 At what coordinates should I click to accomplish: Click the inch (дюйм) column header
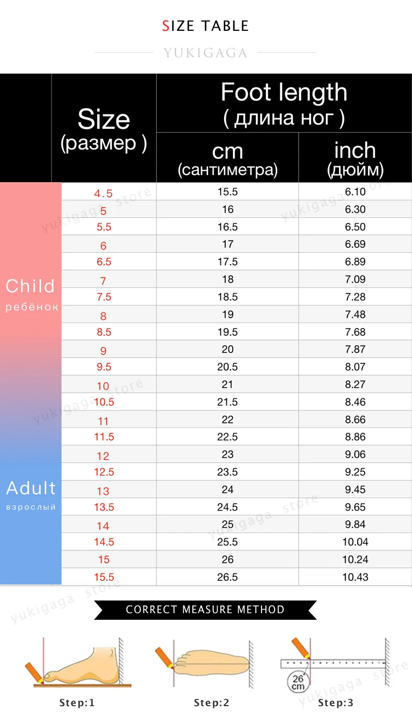coord(355,158)
